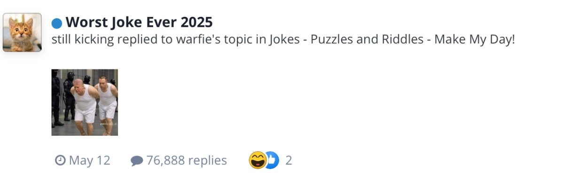Click the blue thumbs-up like reaction
The height and width of the screenshot is (185, 564).
click(x=271, y=161)
